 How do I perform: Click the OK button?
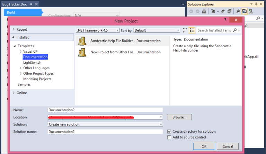[204, 146]
